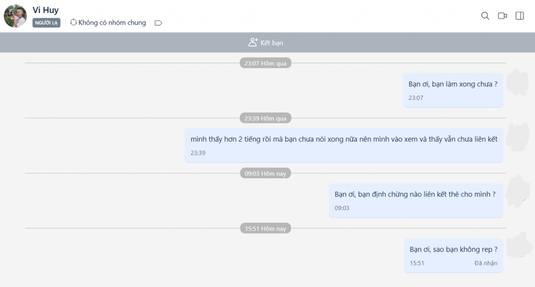535x287 pixels.
Task: Click the 23:39 Hôm qua date separator
Action: pyautogui.click(x=265, y=118)
